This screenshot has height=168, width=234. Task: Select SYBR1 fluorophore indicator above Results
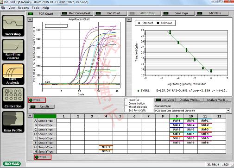(37, 100)
